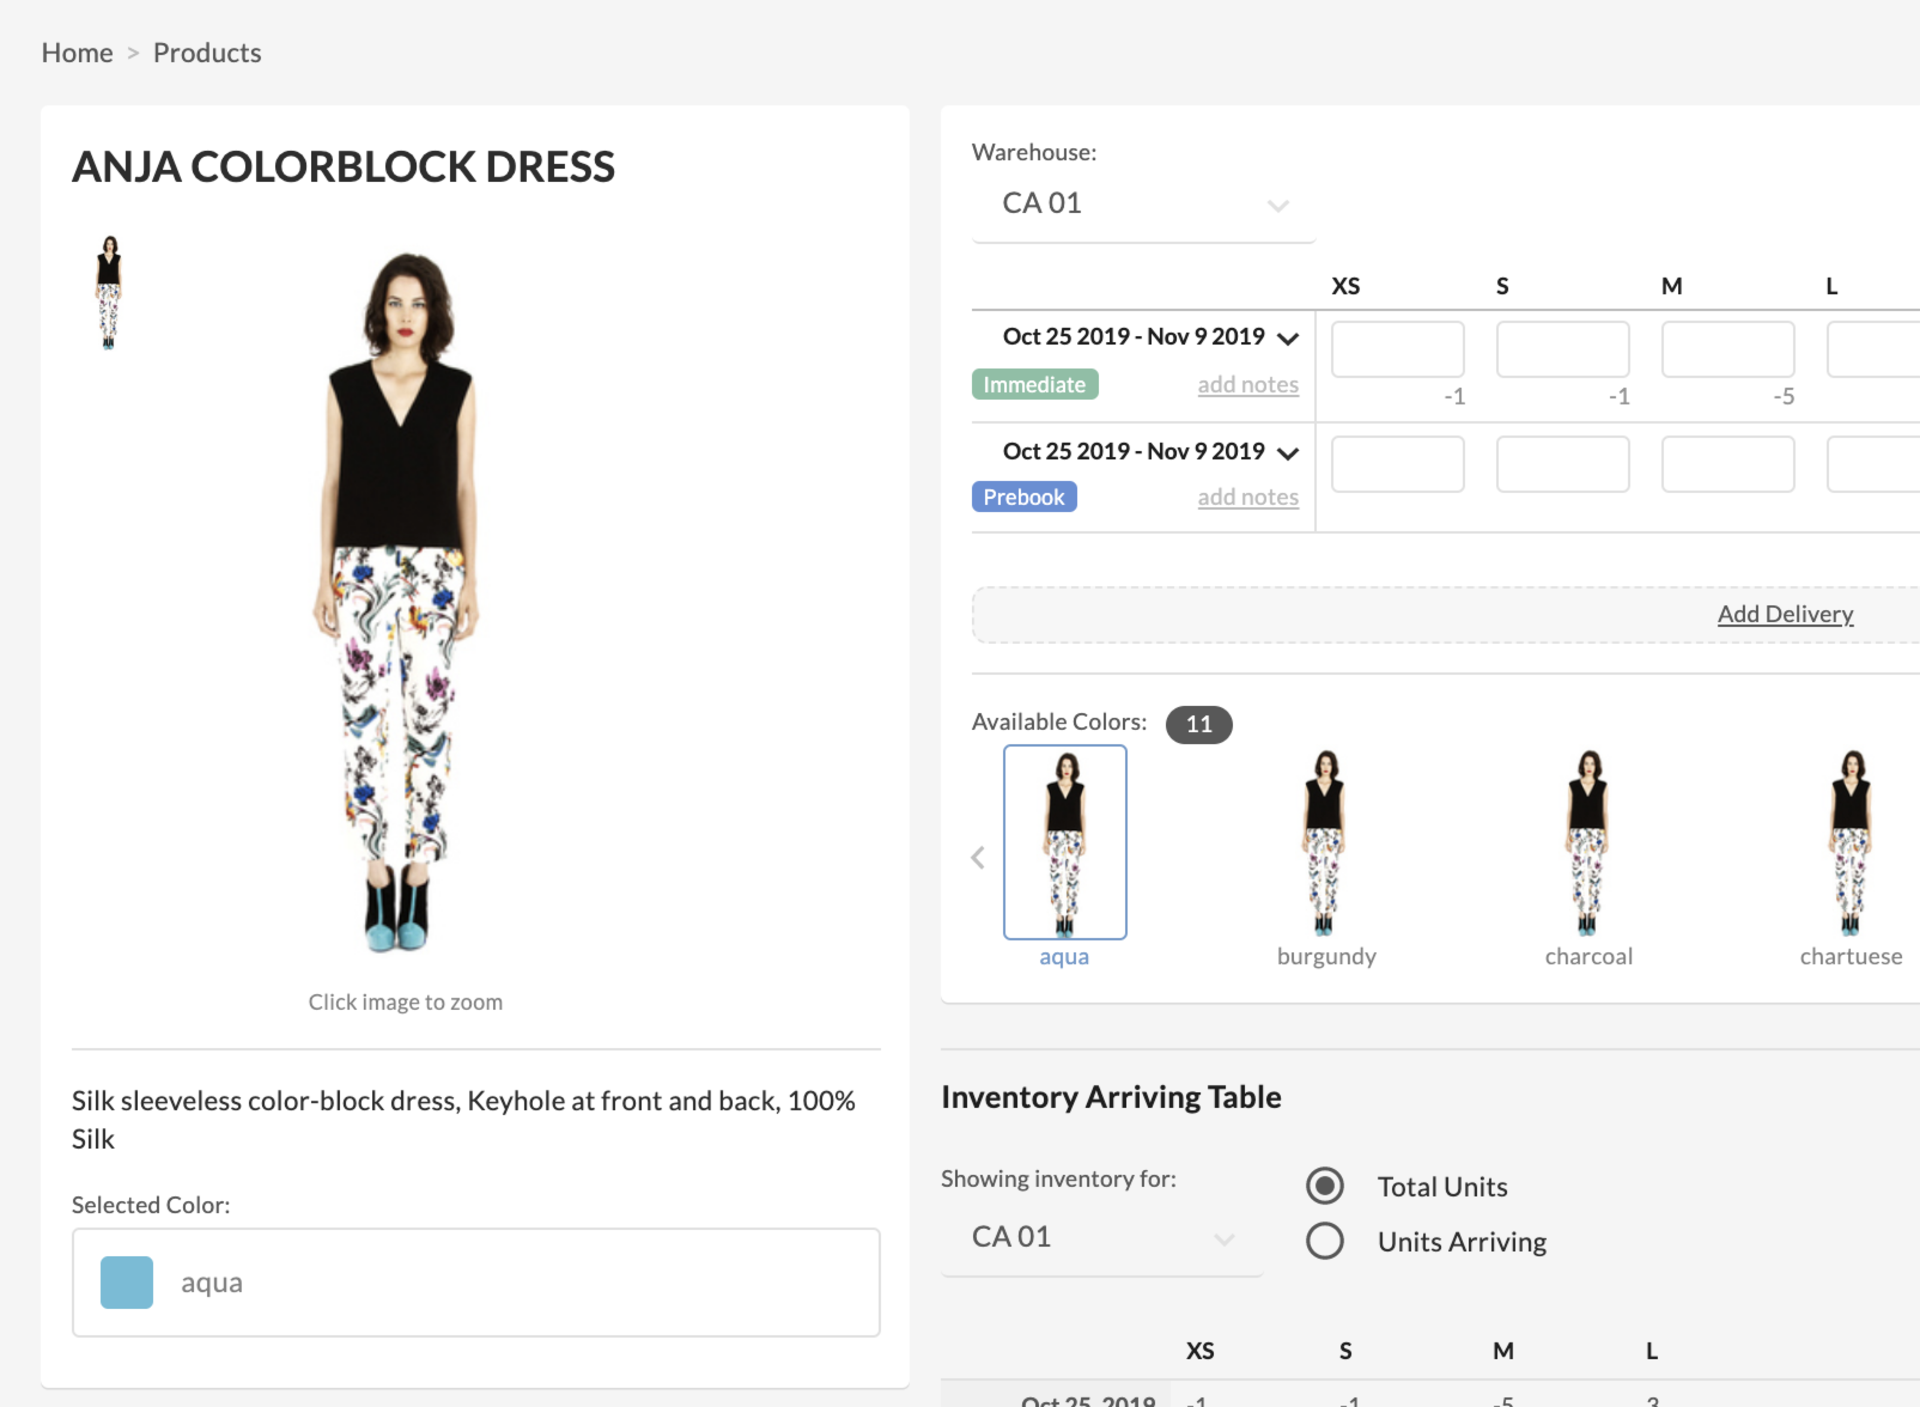Select the burgundy colorway thumbnail
The width and height of the screenshot is (1920, 1407).
tap(1325, 843)
